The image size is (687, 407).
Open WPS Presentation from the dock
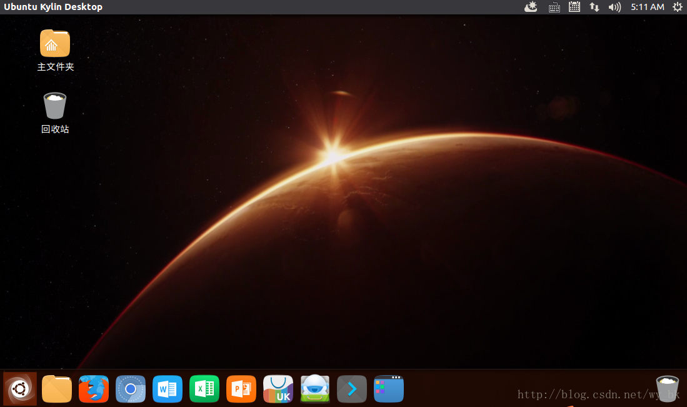coord(241,389)
